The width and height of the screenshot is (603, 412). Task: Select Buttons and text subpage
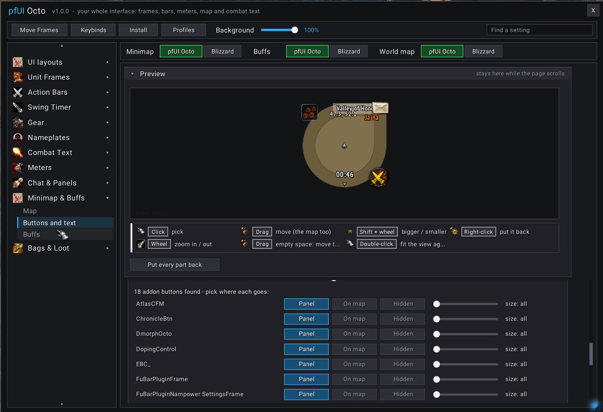(65, 223)
